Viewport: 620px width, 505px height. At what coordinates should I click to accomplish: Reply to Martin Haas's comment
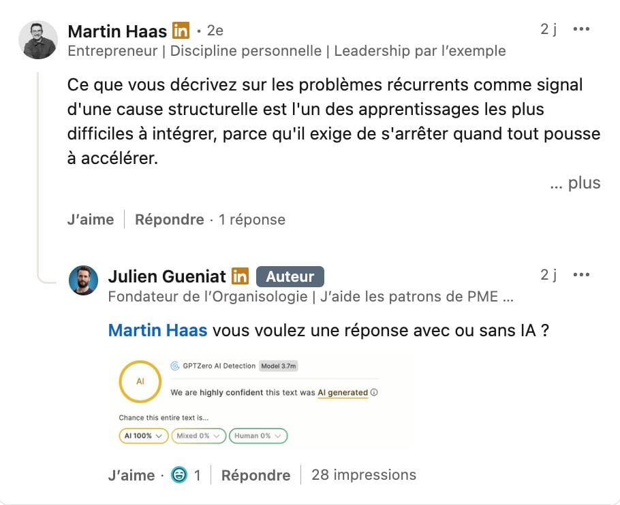(169, 219)
